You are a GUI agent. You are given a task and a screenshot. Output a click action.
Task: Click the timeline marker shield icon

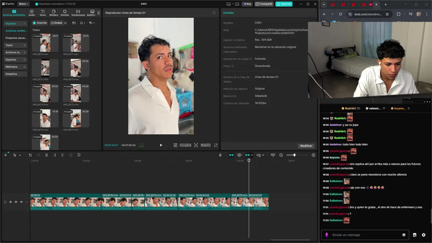pos(79,155)
